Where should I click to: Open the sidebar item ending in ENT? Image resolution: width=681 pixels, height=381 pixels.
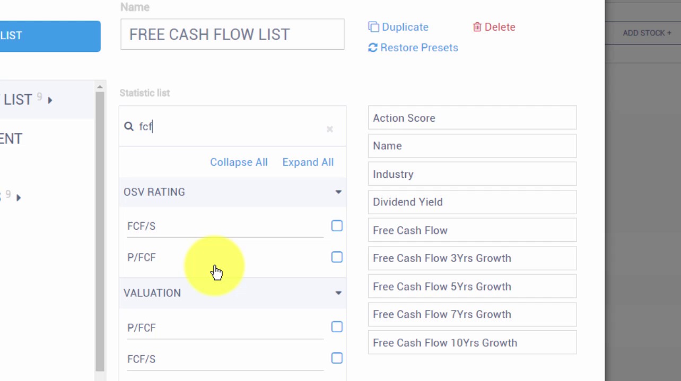click(x=11, y=139)
